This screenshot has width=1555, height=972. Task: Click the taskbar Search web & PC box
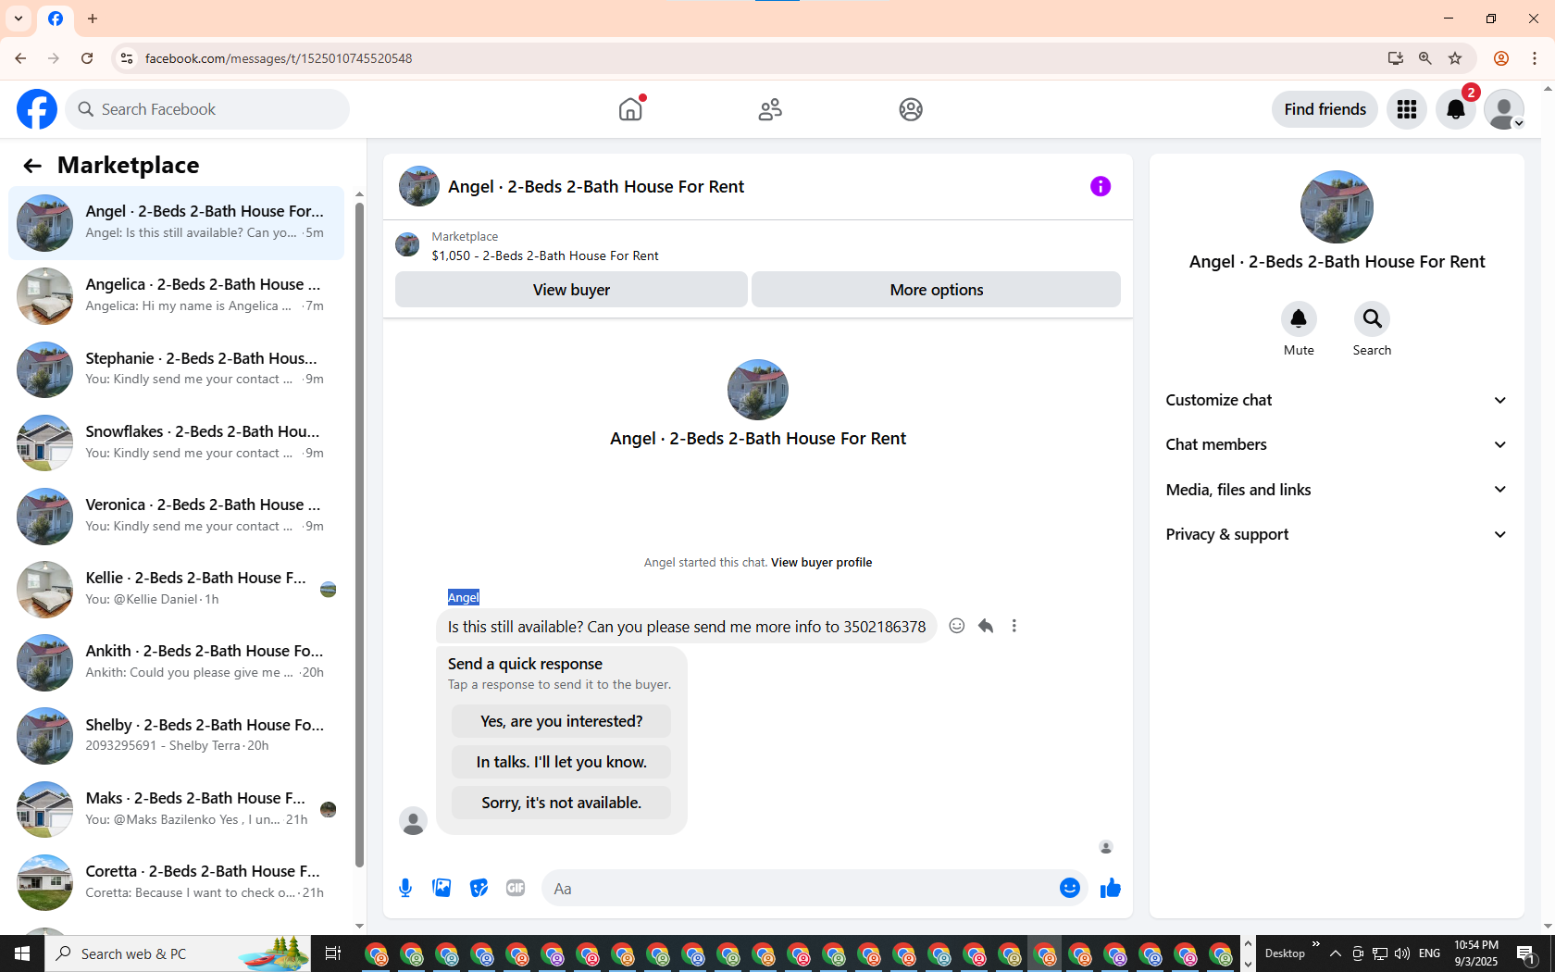tap(177, 953)
